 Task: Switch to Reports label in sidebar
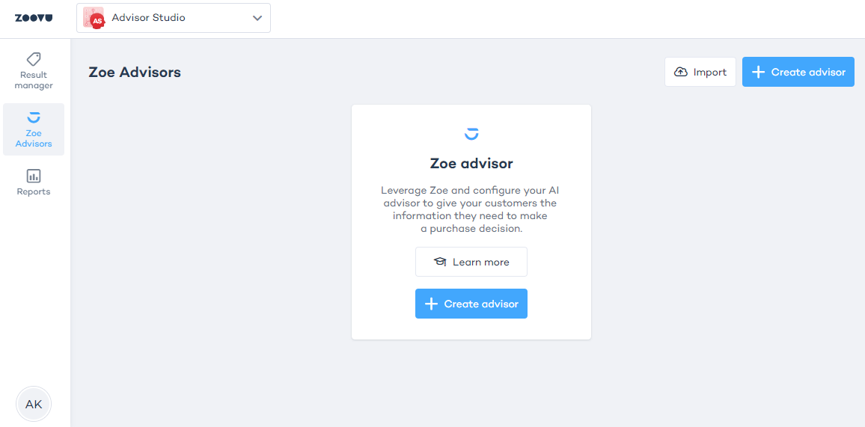(34, 191)
